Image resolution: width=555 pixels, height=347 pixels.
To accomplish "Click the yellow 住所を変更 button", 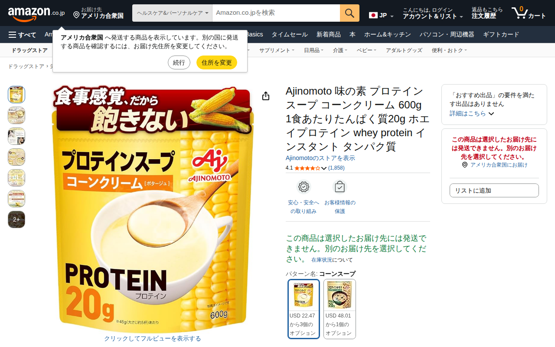I will [x=217, y=62].
